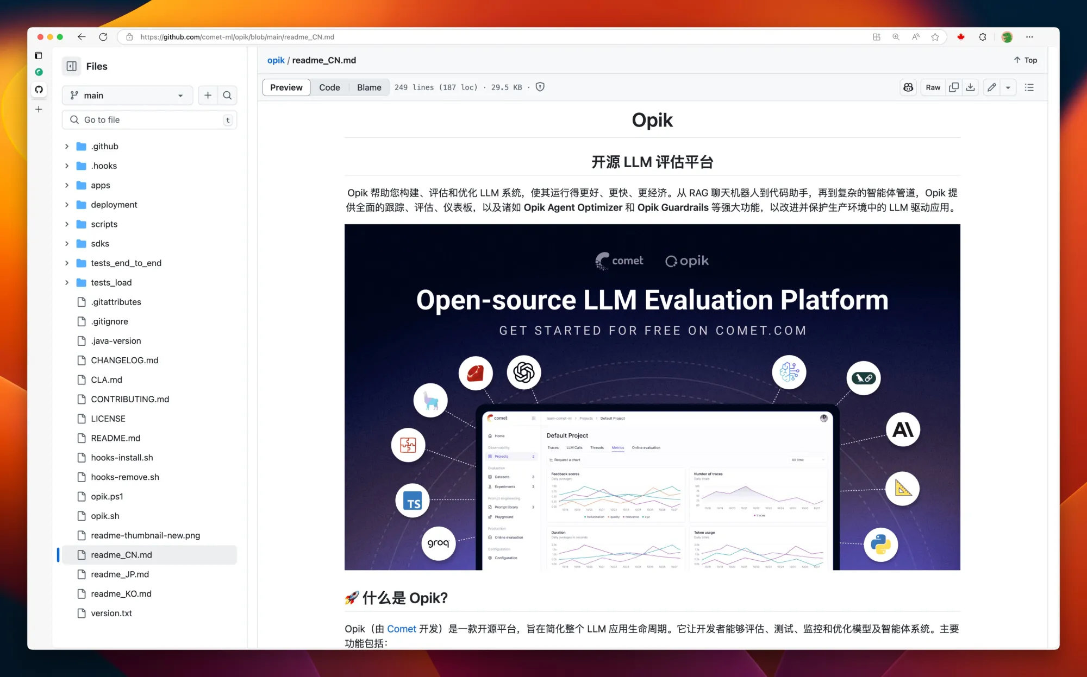Open README.md in the file tree

[116, 438]
